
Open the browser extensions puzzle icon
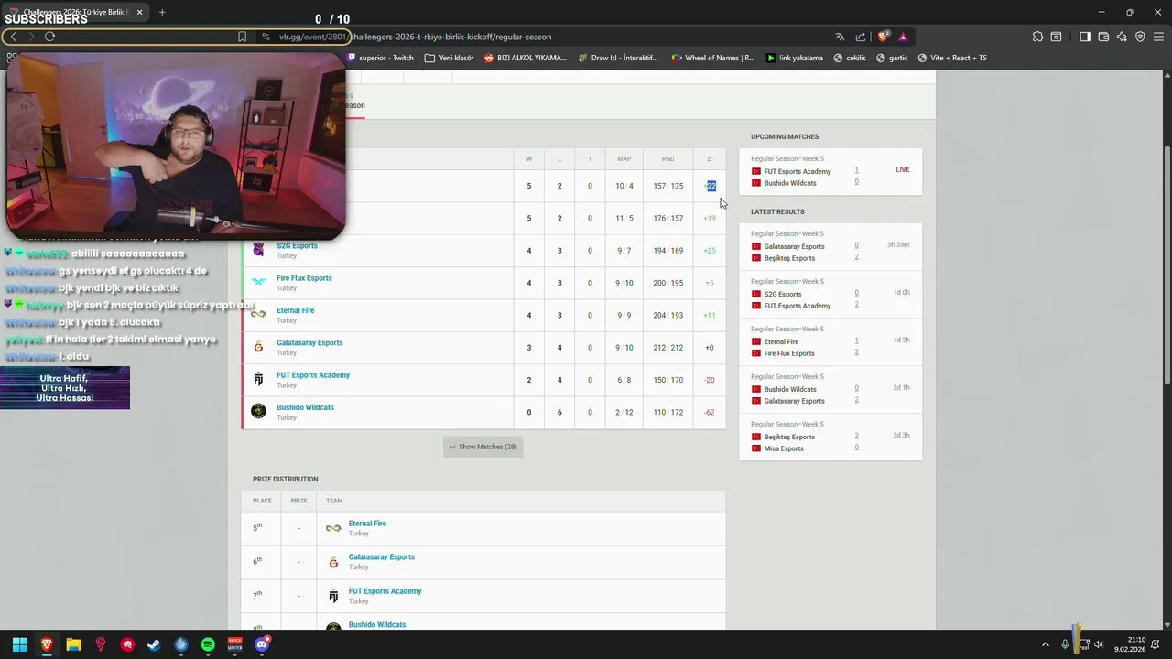(1037, 37)
